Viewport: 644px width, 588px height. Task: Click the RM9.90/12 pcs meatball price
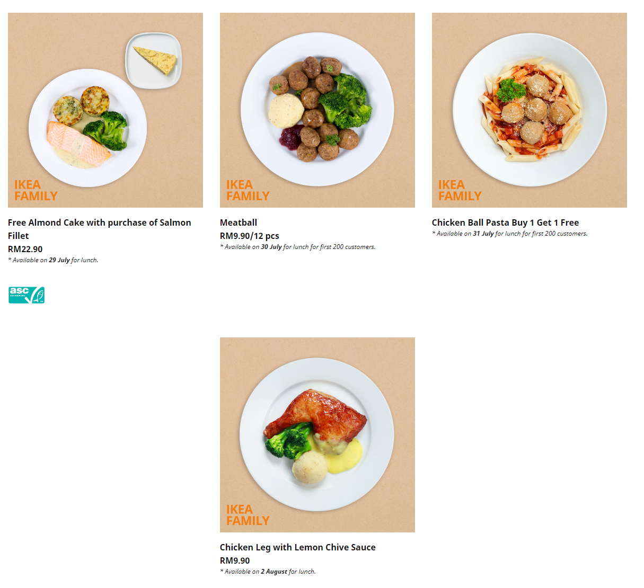pos(250,236)
